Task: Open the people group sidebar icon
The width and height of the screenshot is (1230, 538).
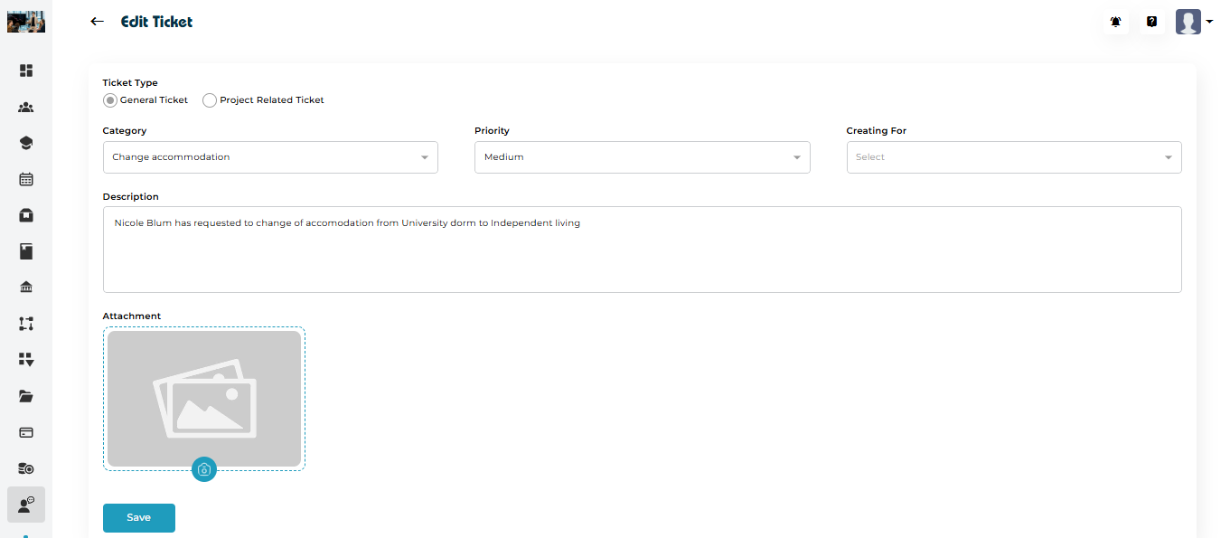Action: (x=26, y=107)
